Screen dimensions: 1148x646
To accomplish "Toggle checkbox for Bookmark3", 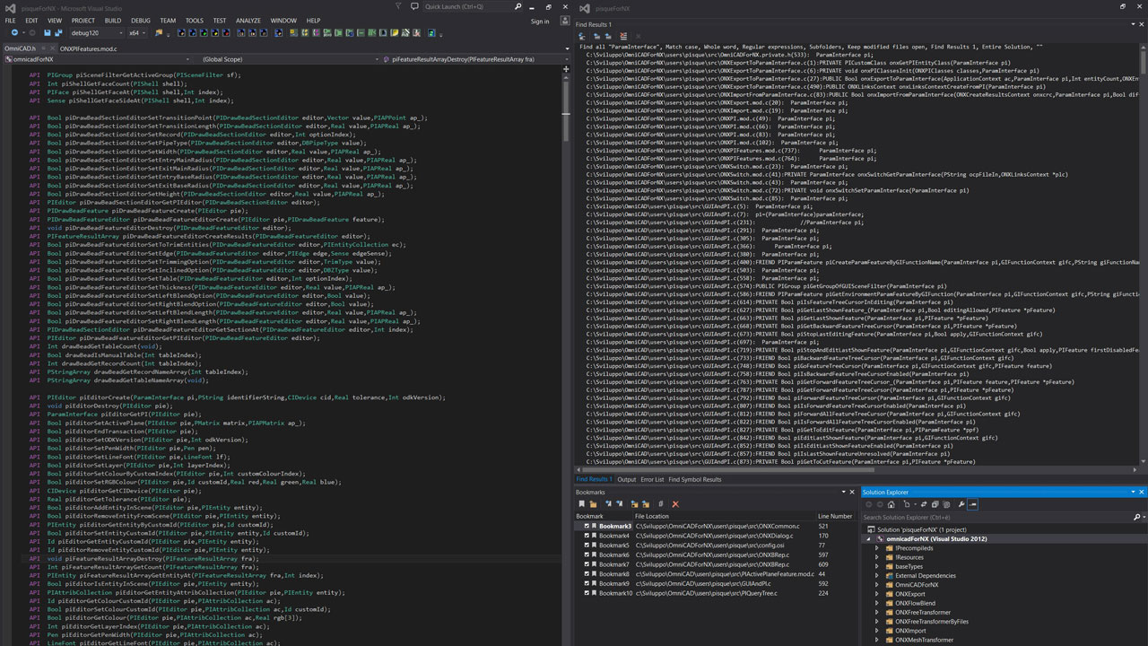I will 587,526.
